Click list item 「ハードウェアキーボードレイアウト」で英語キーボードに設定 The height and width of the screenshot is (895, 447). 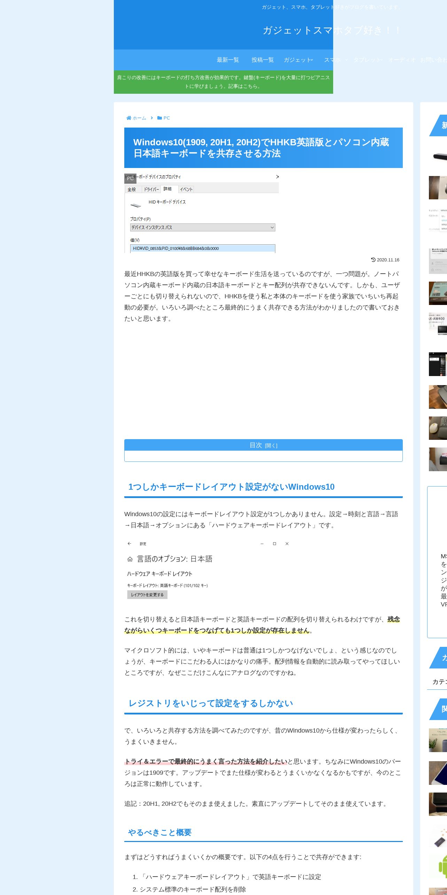tap(230, 877)
